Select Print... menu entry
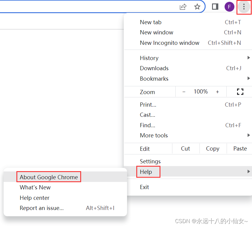The width and height of the screenshot is (252, 227). [x=188, y=105]
